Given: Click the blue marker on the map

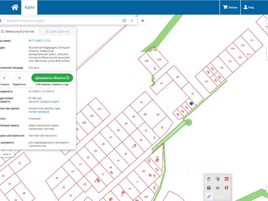Looking at the screenshot, I should (x=191, y=103).
